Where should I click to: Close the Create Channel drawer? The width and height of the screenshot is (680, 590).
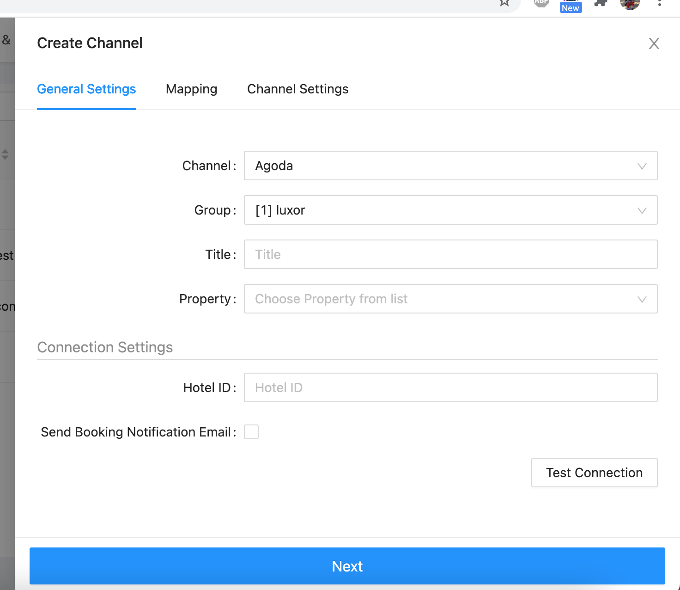click(654, 43)
